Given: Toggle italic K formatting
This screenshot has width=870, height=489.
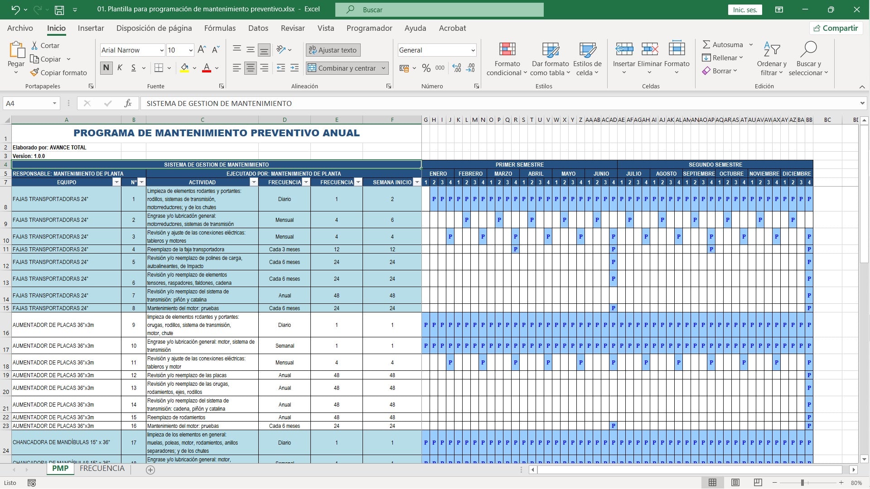Looking at the screenshot, I should tap(120, 68).
